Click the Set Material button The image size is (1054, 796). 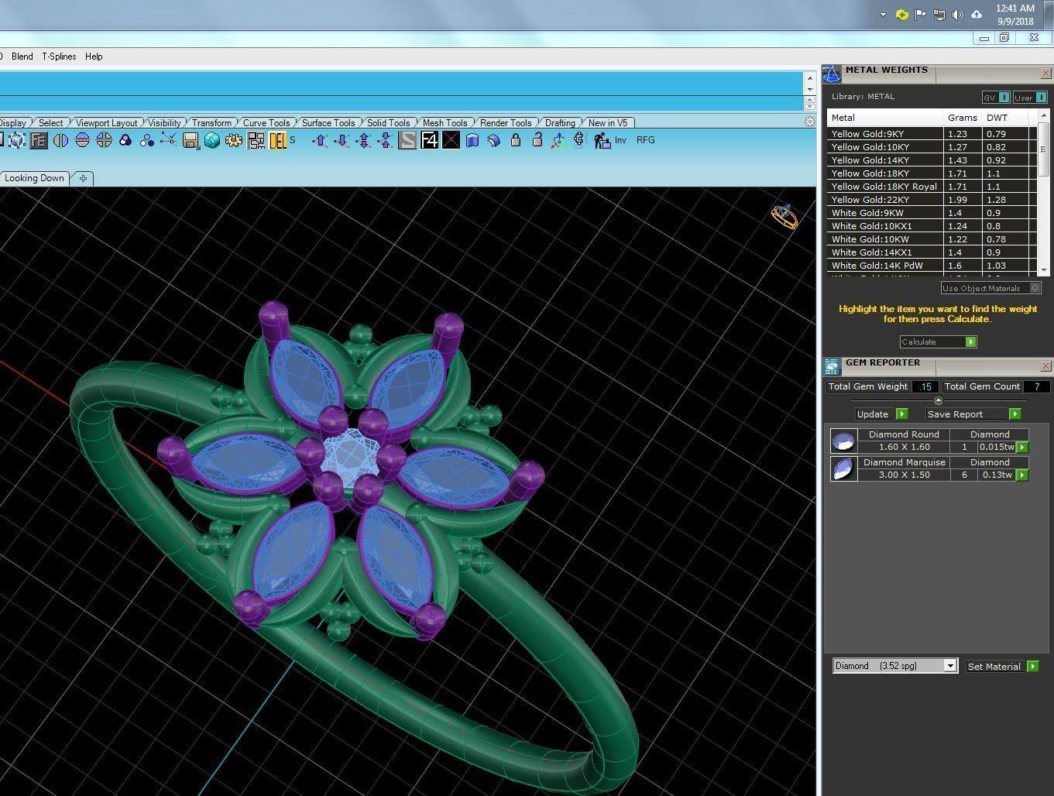(1001, 666)
